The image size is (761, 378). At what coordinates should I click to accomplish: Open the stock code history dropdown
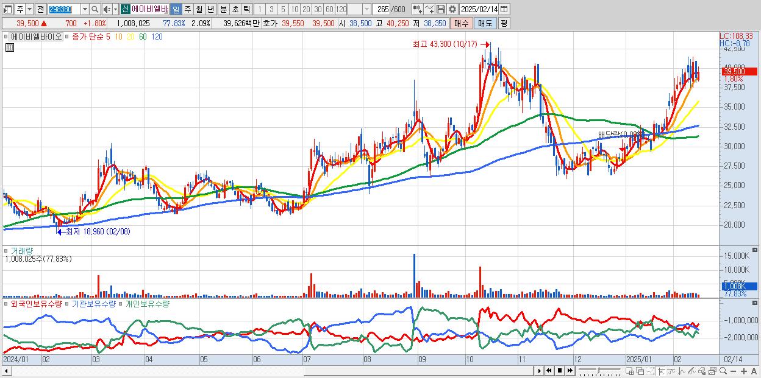tap(85, 9)
